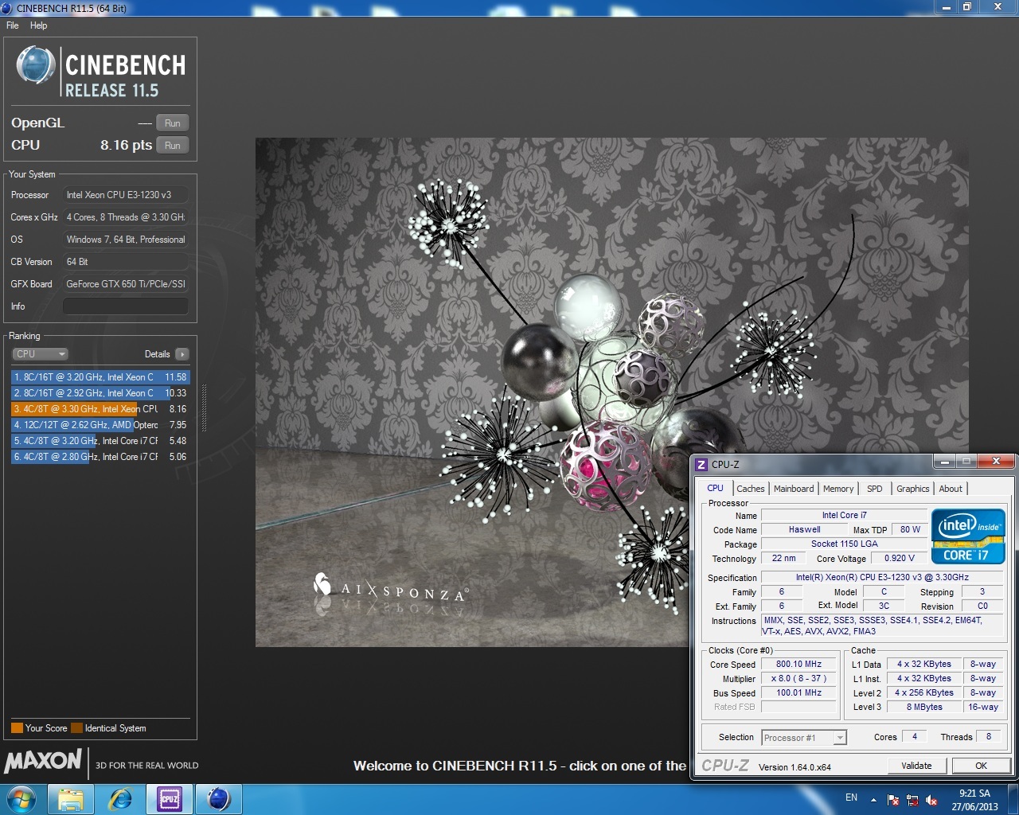Click the Intel Core i7 logo badge
Viewport: 1019px width, 815px height.
(969, 537)
